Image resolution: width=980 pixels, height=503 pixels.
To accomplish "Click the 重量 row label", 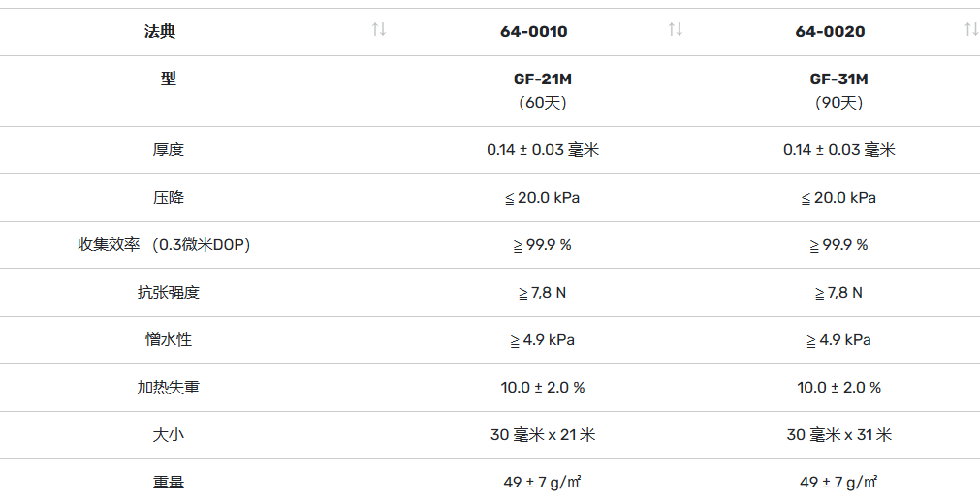I will 168,483.
